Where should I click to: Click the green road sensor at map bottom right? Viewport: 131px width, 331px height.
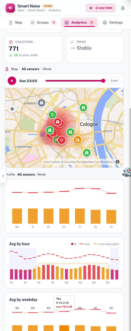(x=87, y=153)
